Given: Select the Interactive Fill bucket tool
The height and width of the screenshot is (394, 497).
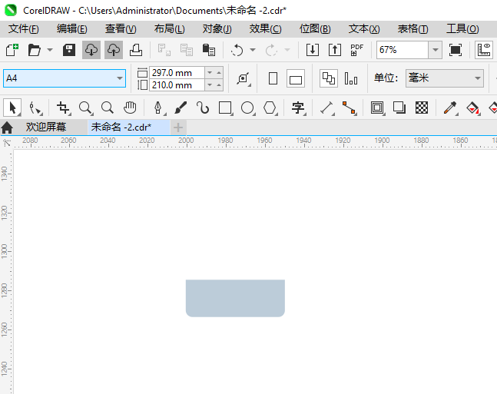Looking at the screenshot, I should (x=473, y=108).
